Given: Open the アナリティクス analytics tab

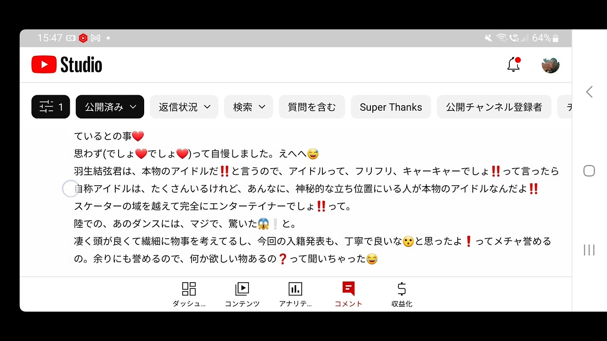Looking at the screenshot, I should (x=295, y=295).
